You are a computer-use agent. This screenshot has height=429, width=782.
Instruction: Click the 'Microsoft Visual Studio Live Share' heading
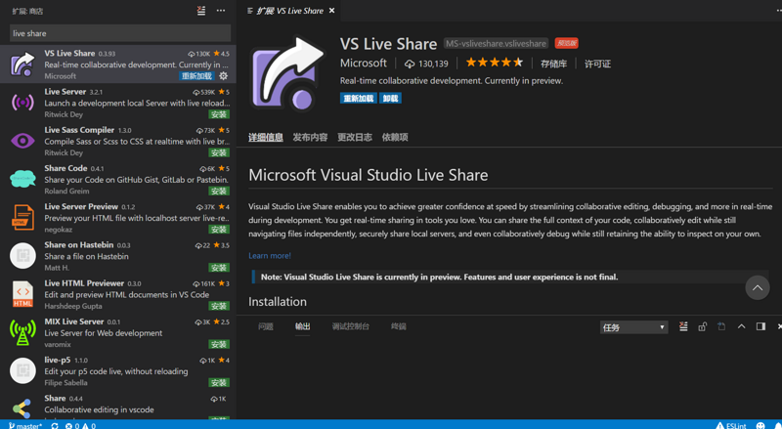(x=369, y=175)
